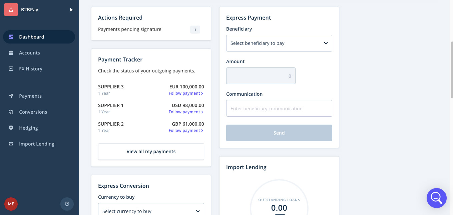This screenshot has width=453, height=215.
Task: Click the FX History chart icon
Action: [x=11, y=69]
